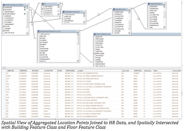Screen dimensions: 184x131
Task: Click the Street column header
Action: (x=155, y=71)
